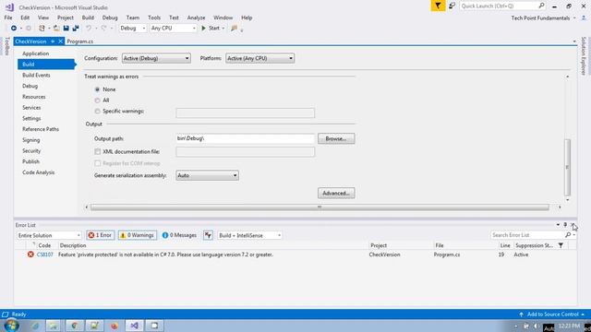The width and height of the screenshot is (591, 332).
Task: Click the New Project toolbar icon
Action: coord(42,29)
